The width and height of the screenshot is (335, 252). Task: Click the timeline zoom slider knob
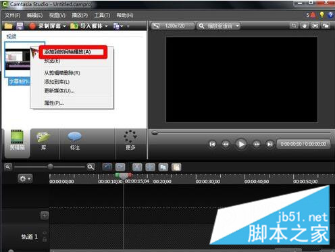point(51,167)
